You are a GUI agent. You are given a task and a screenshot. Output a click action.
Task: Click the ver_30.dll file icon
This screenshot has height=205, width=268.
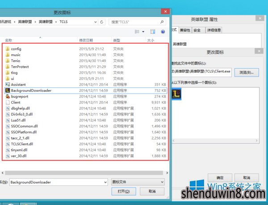click(x=8, y=156)
